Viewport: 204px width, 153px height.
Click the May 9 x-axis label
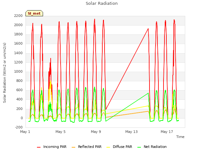point(96,132)
